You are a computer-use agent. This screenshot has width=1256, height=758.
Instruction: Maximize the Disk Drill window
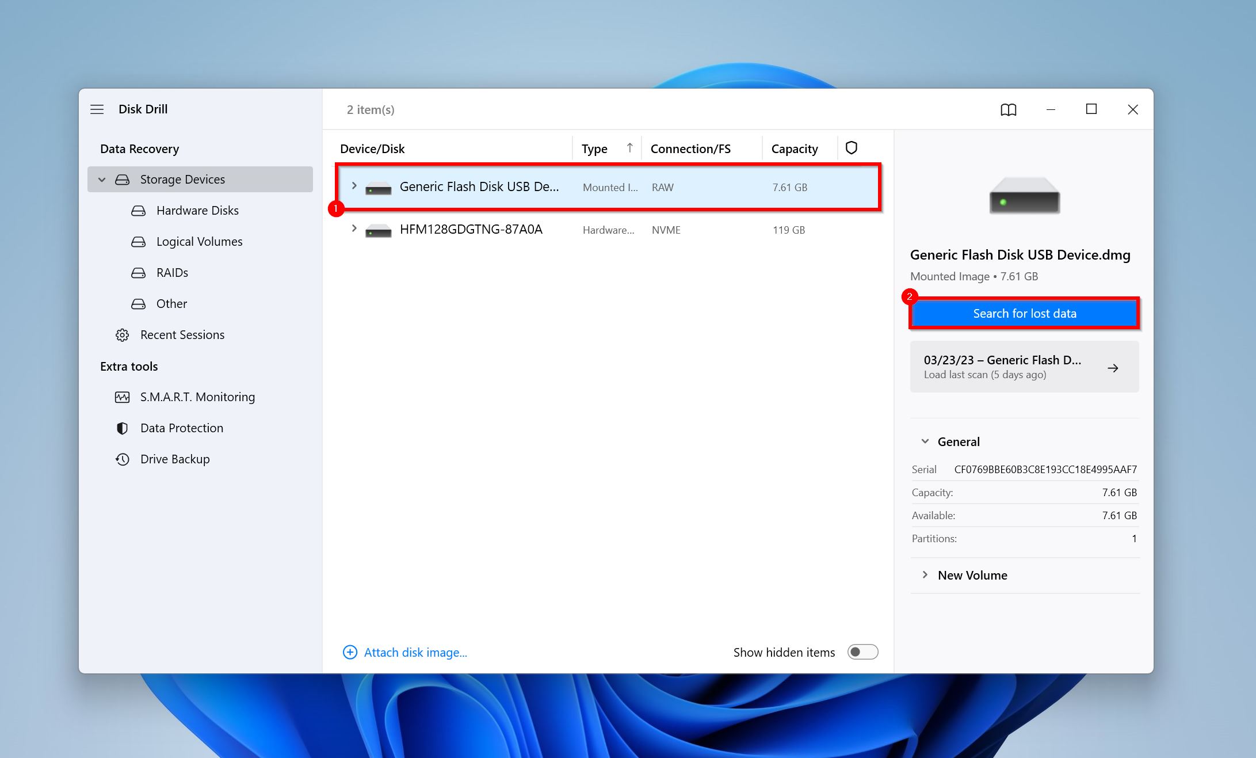point(1091,109)
